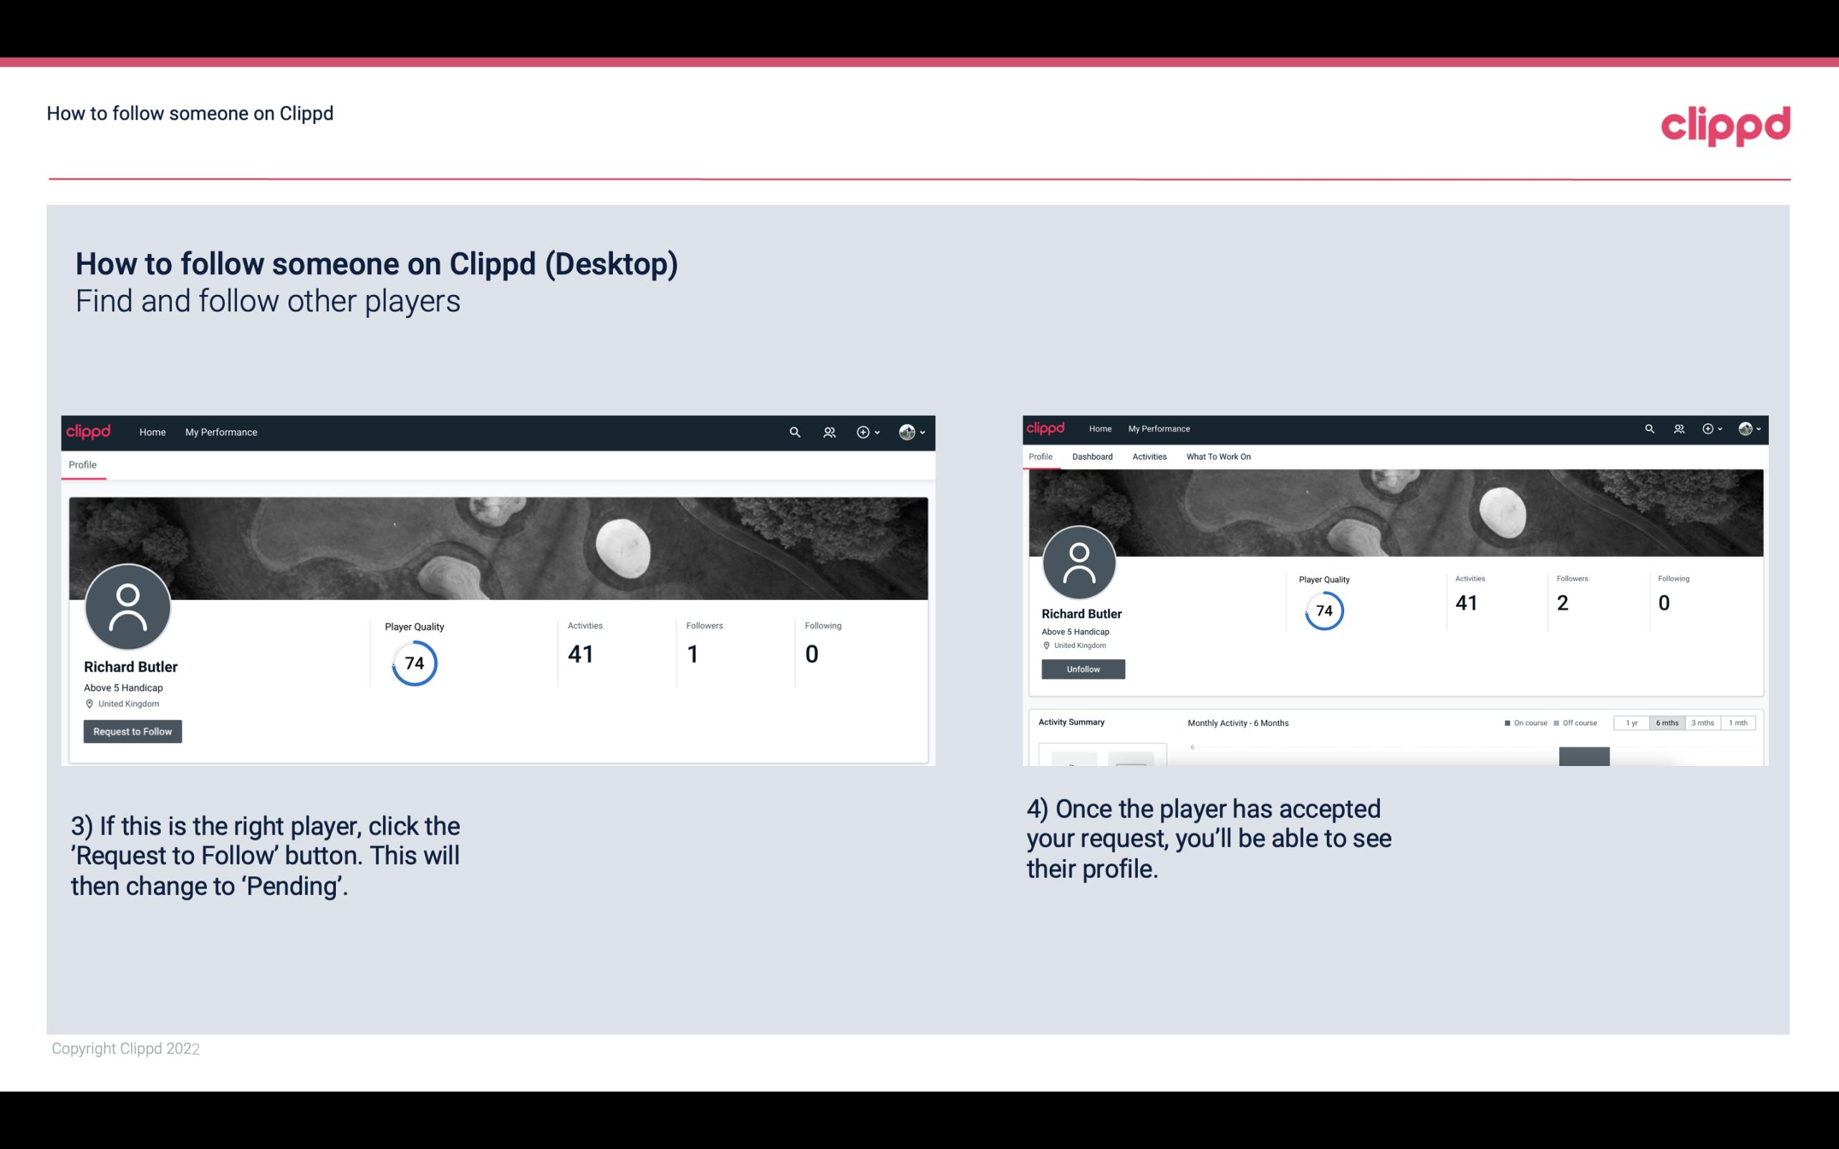Select the 6 months activity toggle
The width and height of the screenshot is (1839, 1149).
tap(1666, 723)
